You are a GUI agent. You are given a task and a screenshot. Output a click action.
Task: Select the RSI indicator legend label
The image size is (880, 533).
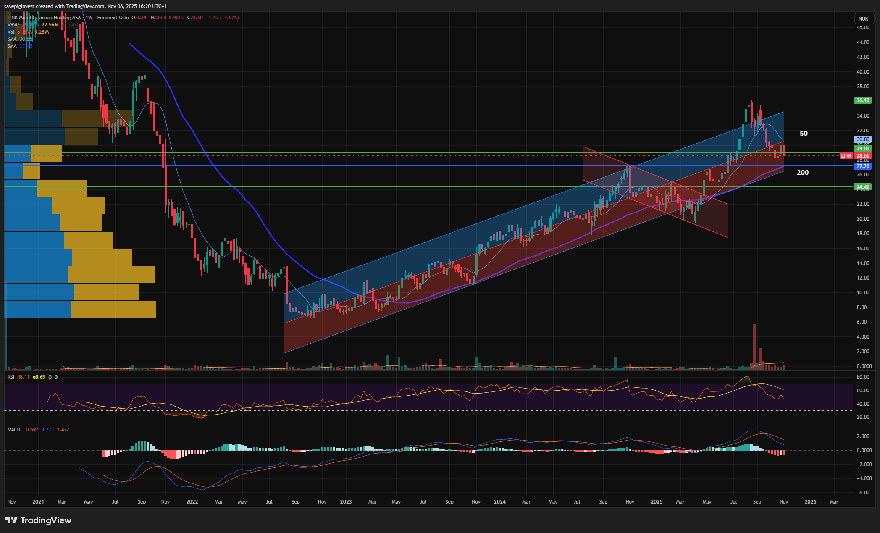pos(11,377)
